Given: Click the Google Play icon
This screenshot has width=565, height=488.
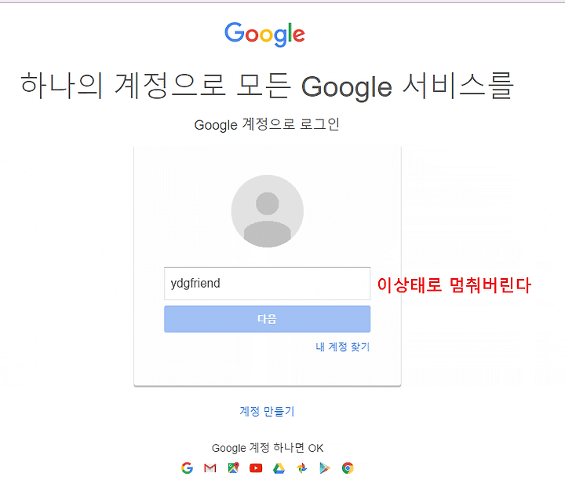Looking at the screenshot, I should pyautogui.click(x=325, y=468).
